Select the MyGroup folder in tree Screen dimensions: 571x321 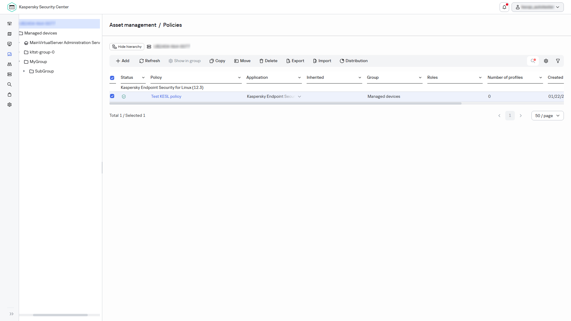pyautogui.click(x=38, y=62)
